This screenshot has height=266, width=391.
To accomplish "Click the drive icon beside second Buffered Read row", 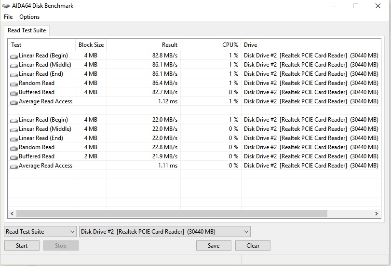I will (14, 157).
